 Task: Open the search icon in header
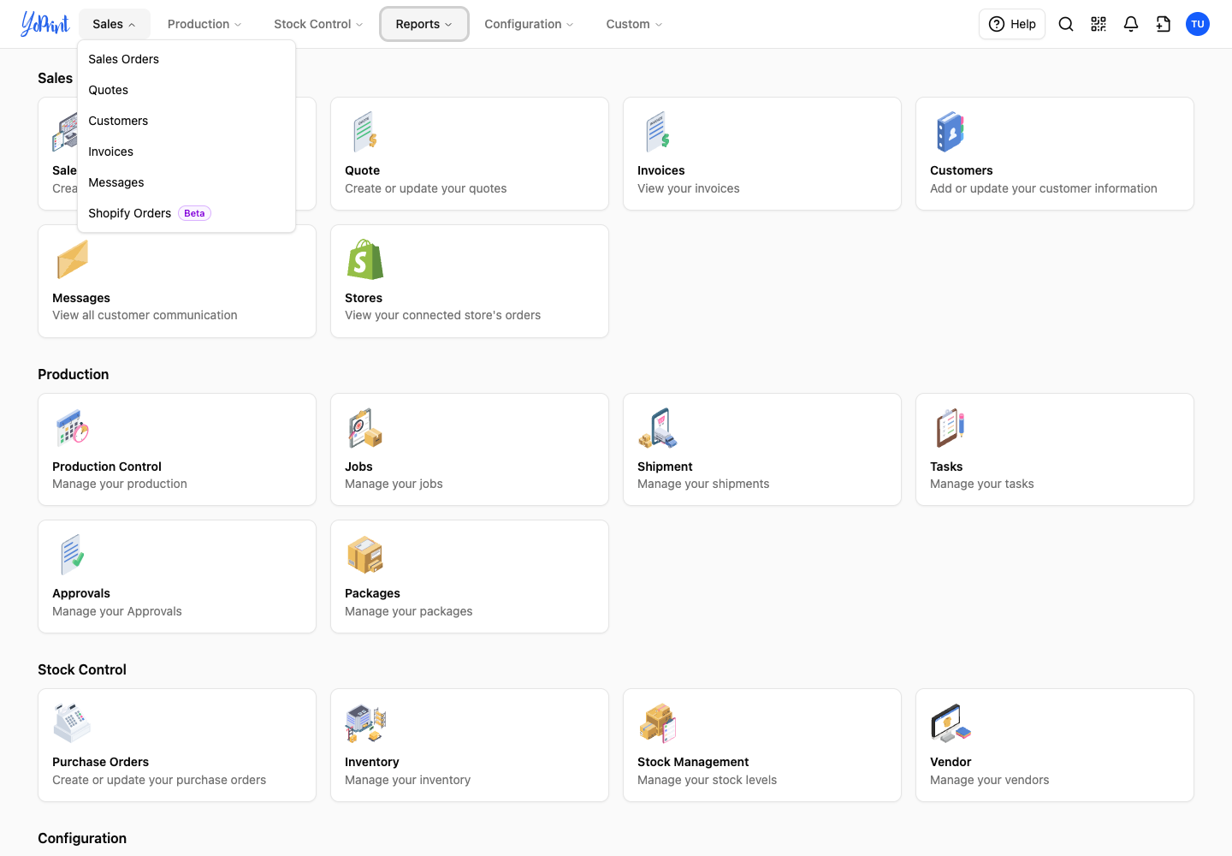coord(1066,24)
